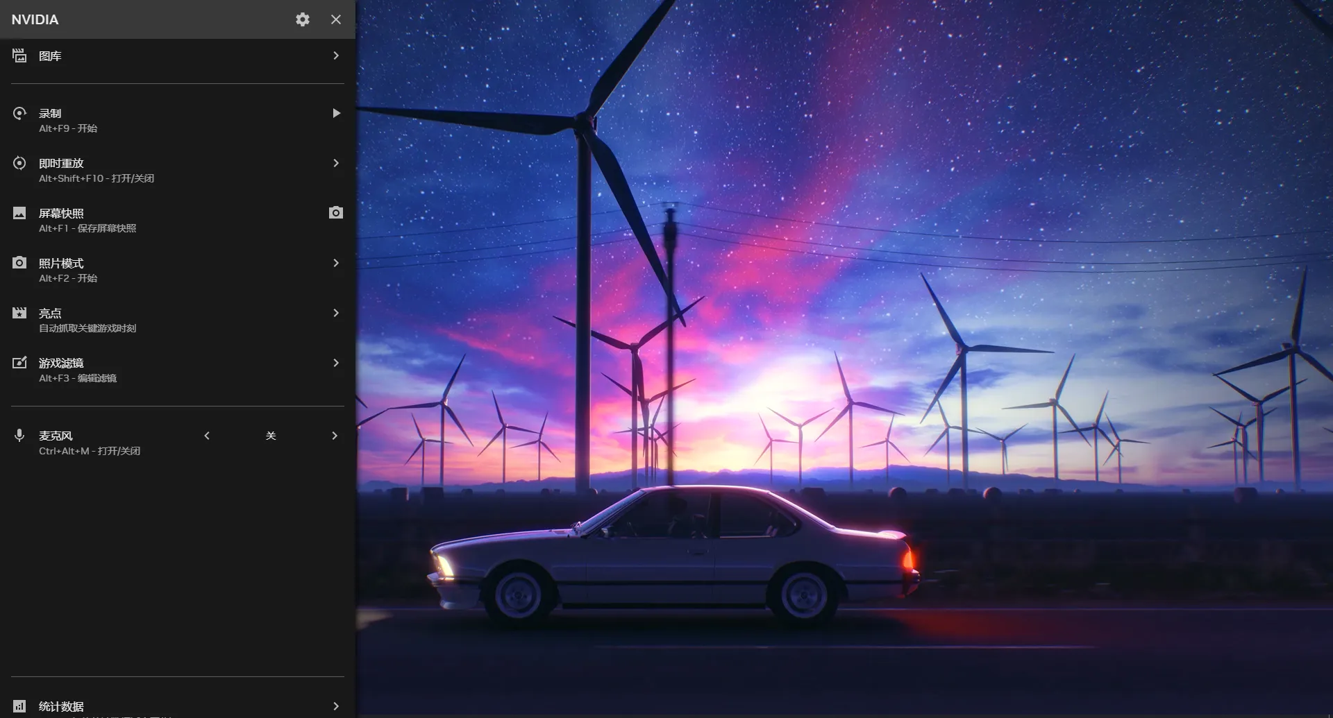Image resolution: width=1333 pixels, height=718 pixels.
Task: Click the 即时重放 instant replay icon
Action: tap(19, 163)
